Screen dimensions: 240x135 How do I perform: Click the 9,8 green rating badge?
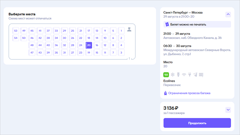click(166, 74)
